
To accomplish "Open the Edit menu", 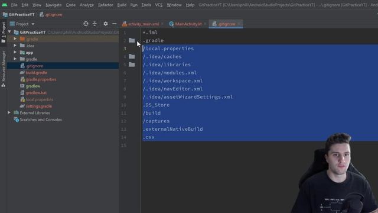I will coord(25,5).
